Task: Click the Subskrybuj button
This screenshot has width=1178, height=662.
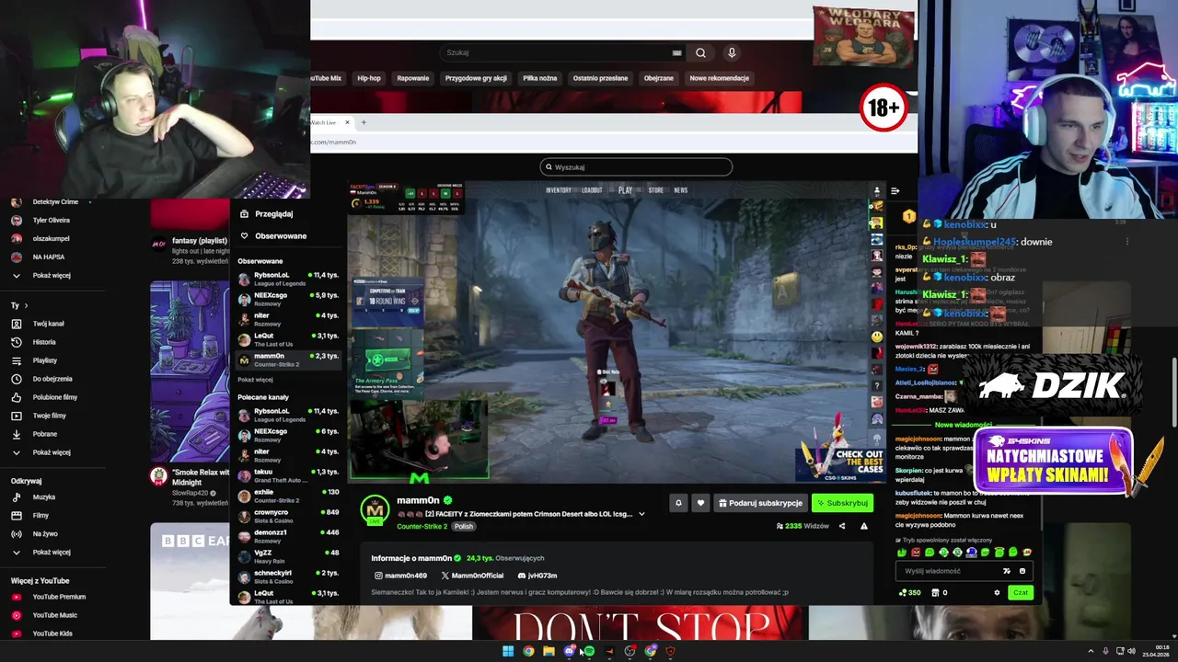Action: pos(842,503)
